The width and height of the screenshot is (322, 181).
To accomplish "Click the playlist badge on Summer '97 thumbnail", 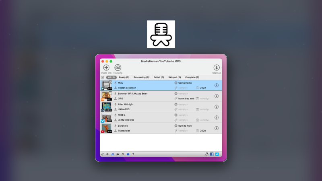I will tap(110, 93).
